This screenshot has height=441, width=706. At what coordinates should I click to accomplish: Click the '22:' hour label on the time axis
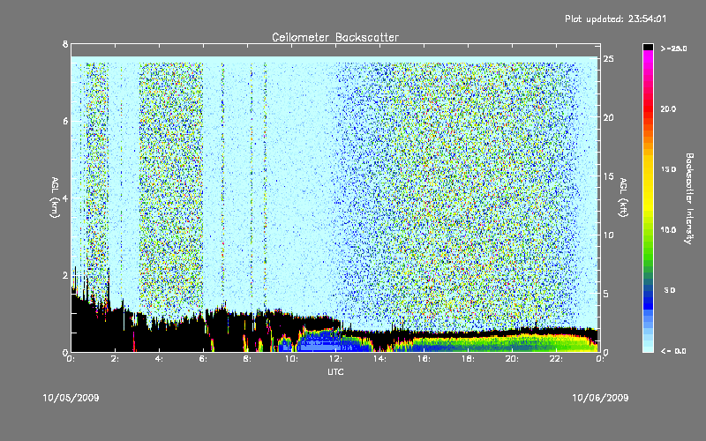556,359
